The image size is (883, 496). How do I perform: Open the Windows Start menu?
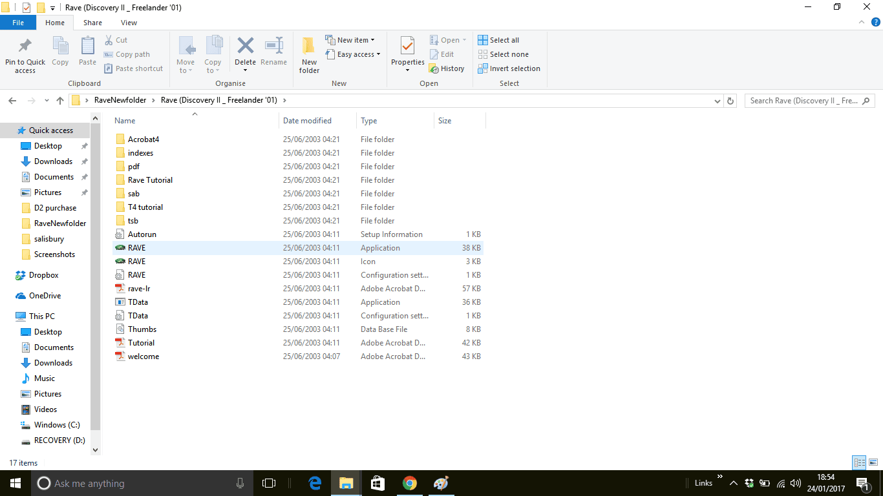15,483
